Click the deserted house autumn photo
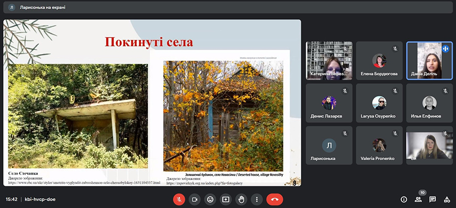The width and height of the screenshot is (456, 208). (x=223, y=116)
